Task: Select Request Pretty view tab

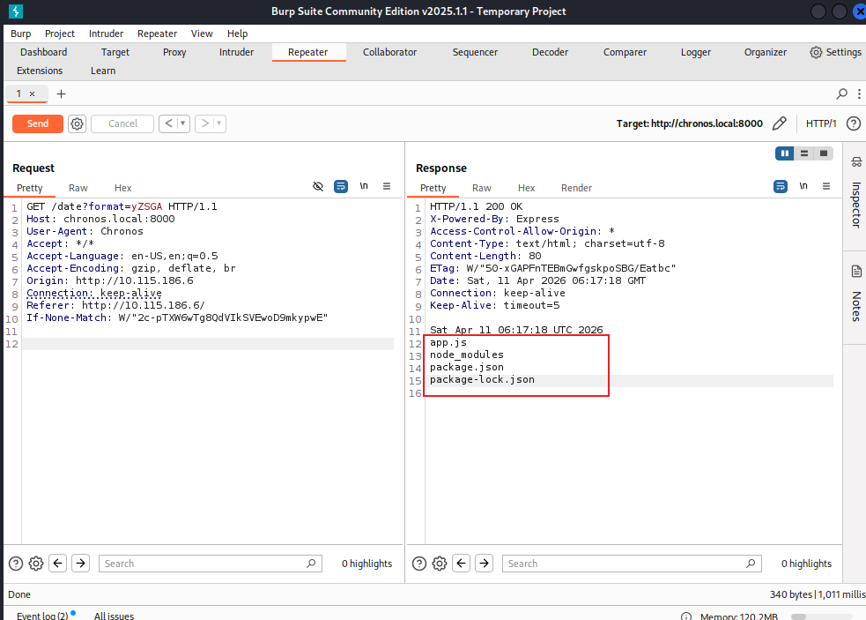Action: tap(29, 188)
